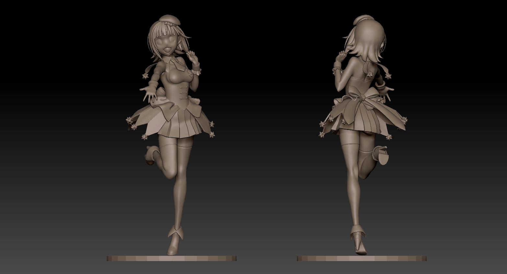Click the base under the back-view figure
Screen dimensions: 507x274
coord(362,258)
